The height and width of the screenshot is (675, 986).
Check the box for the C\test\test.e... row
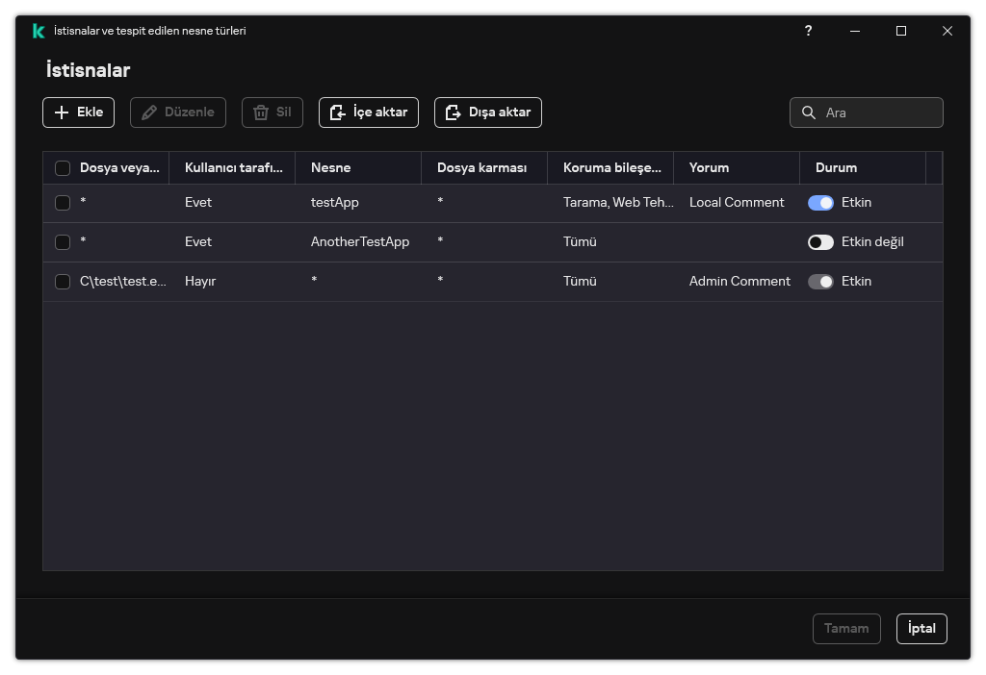pos(63,282)
